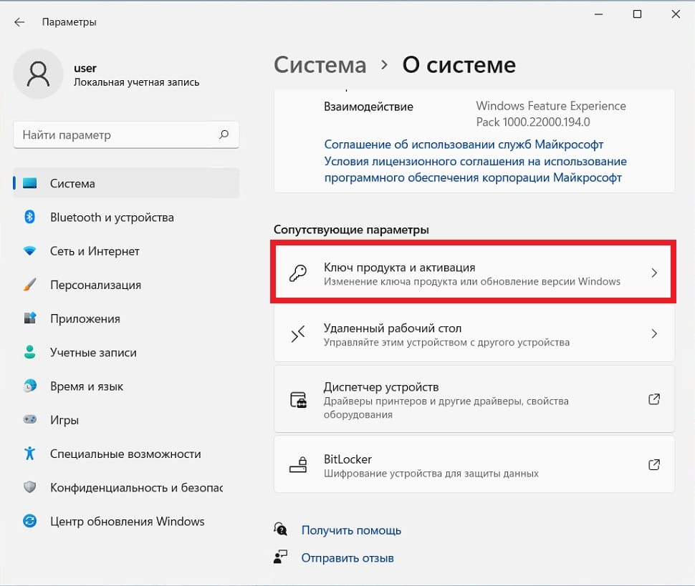This screenshot has height=586, width=695.
Task: Open Соглашение об использовании служб Майкрософт link
Action: pos(464,145)
